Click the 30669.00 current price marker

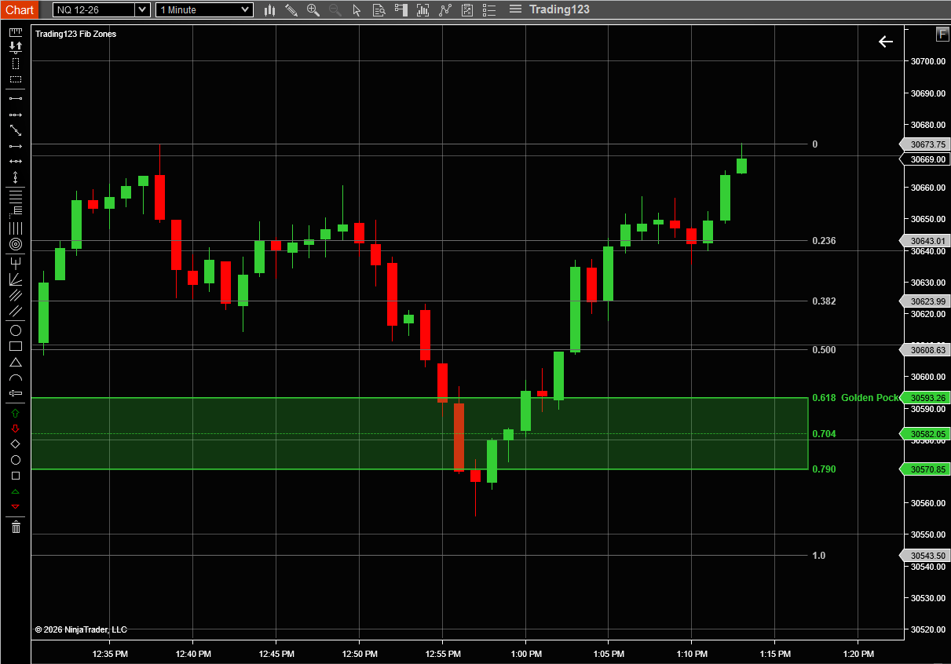(x=924, y=159)
